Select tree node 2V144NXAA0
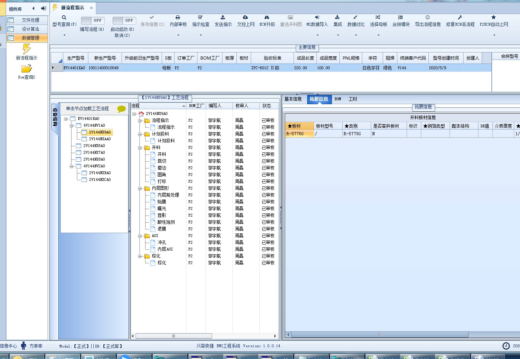Image resolution: width=520 pixels, height=359 pixels. pyautogui.click(x=100, y=139)
